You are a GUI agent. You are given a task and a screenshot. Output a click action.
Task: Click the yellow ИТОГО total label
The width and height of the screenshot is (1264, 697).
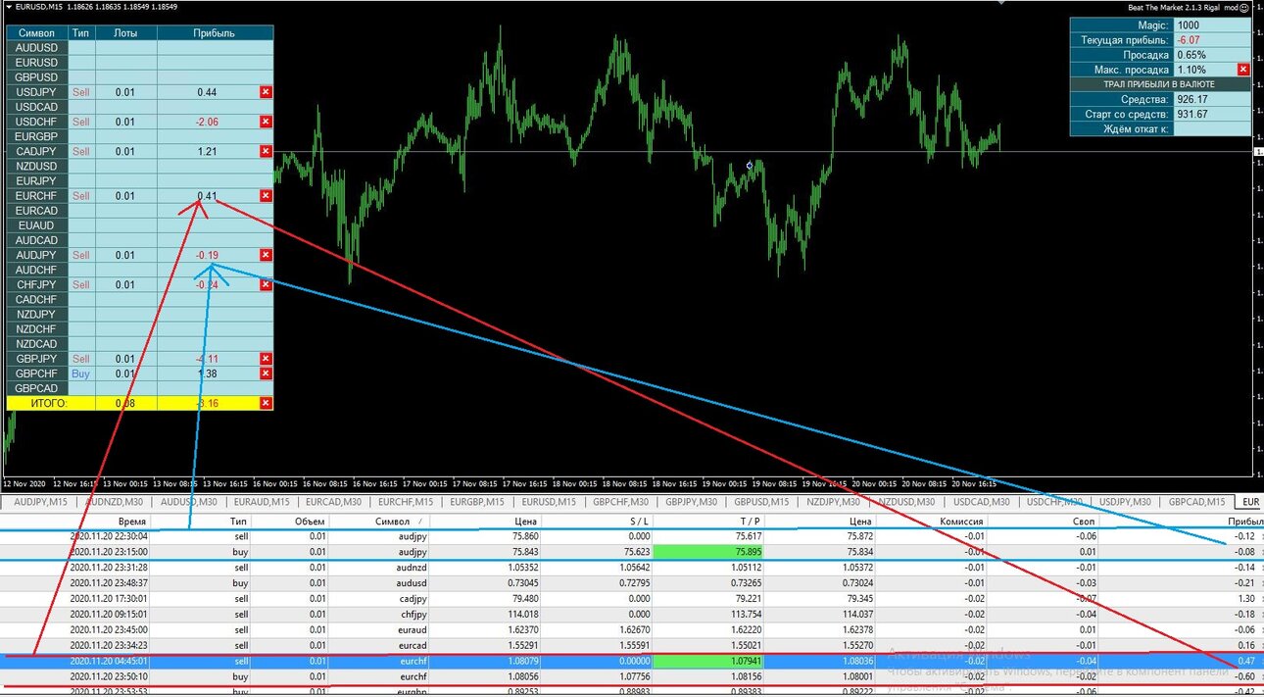click(51, 403)
